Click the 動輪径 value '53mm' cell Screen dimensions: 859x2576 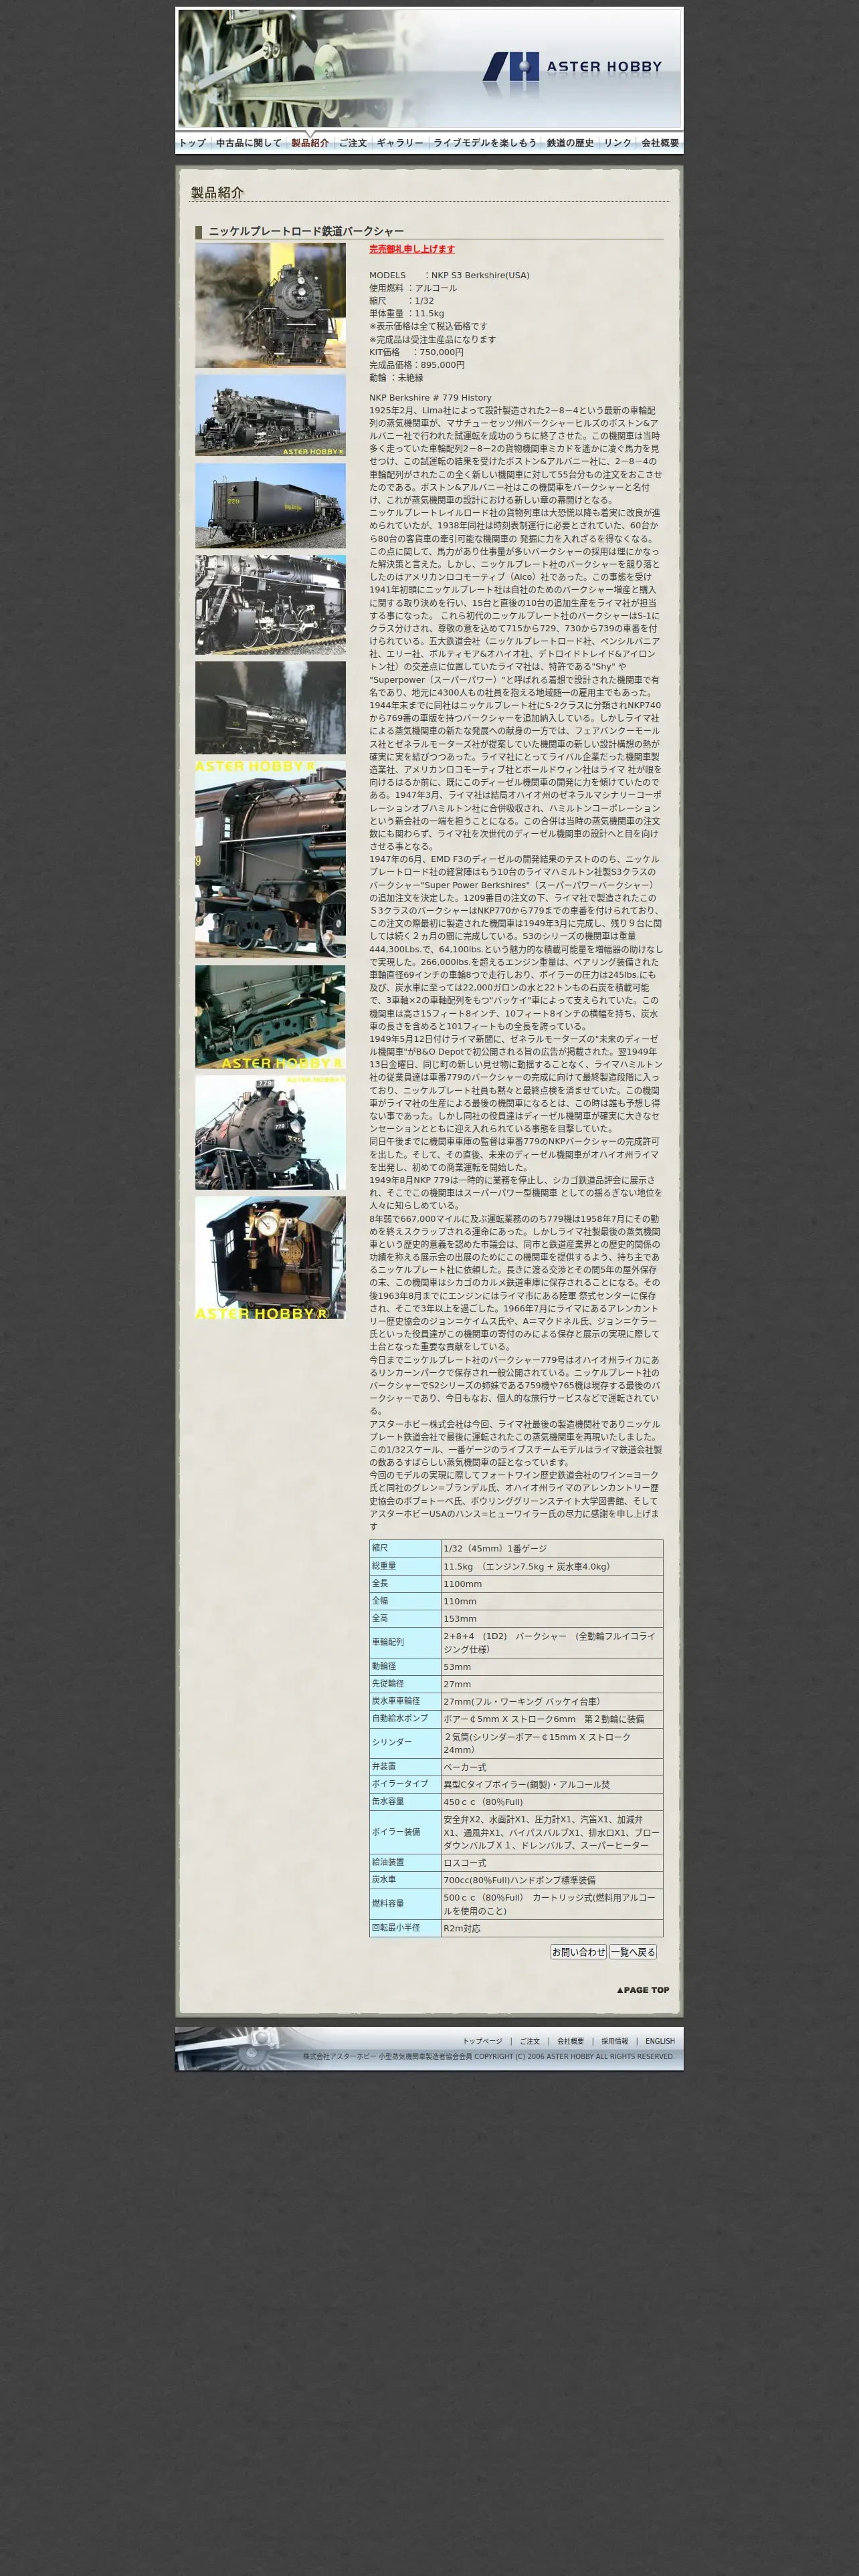pos(552,1666)
